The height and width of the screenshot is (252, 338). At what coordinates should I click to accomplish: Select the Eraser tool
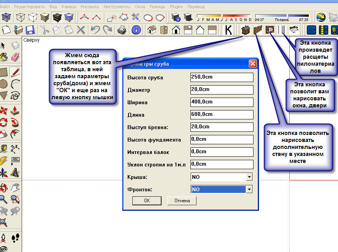[15, 58]
